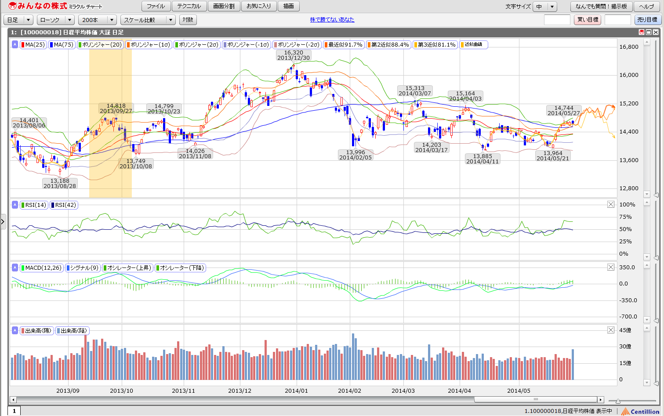This screenshot has width=664, height=416.
Task: Open the 文字サイズ font size dropdown
Action: (545, 7)
